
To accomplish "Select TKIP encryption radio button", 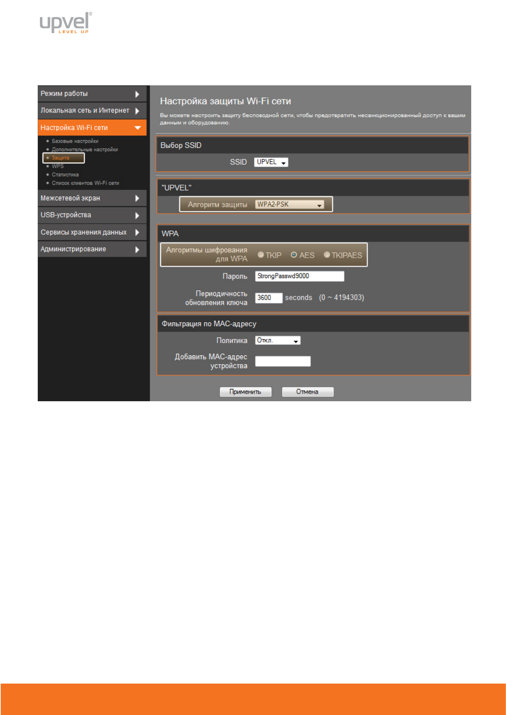I will click(261, 255).
